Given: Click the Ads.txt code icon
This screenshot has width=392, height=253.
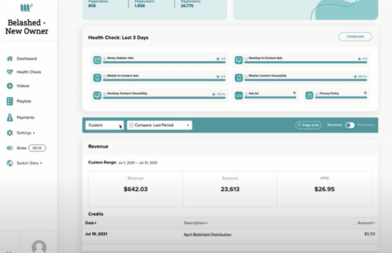Looking at the screenshot, I should coord(238,96).
